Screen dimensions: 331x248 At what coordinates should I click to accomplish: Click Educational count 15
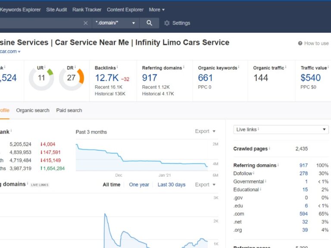coord(305,189)
